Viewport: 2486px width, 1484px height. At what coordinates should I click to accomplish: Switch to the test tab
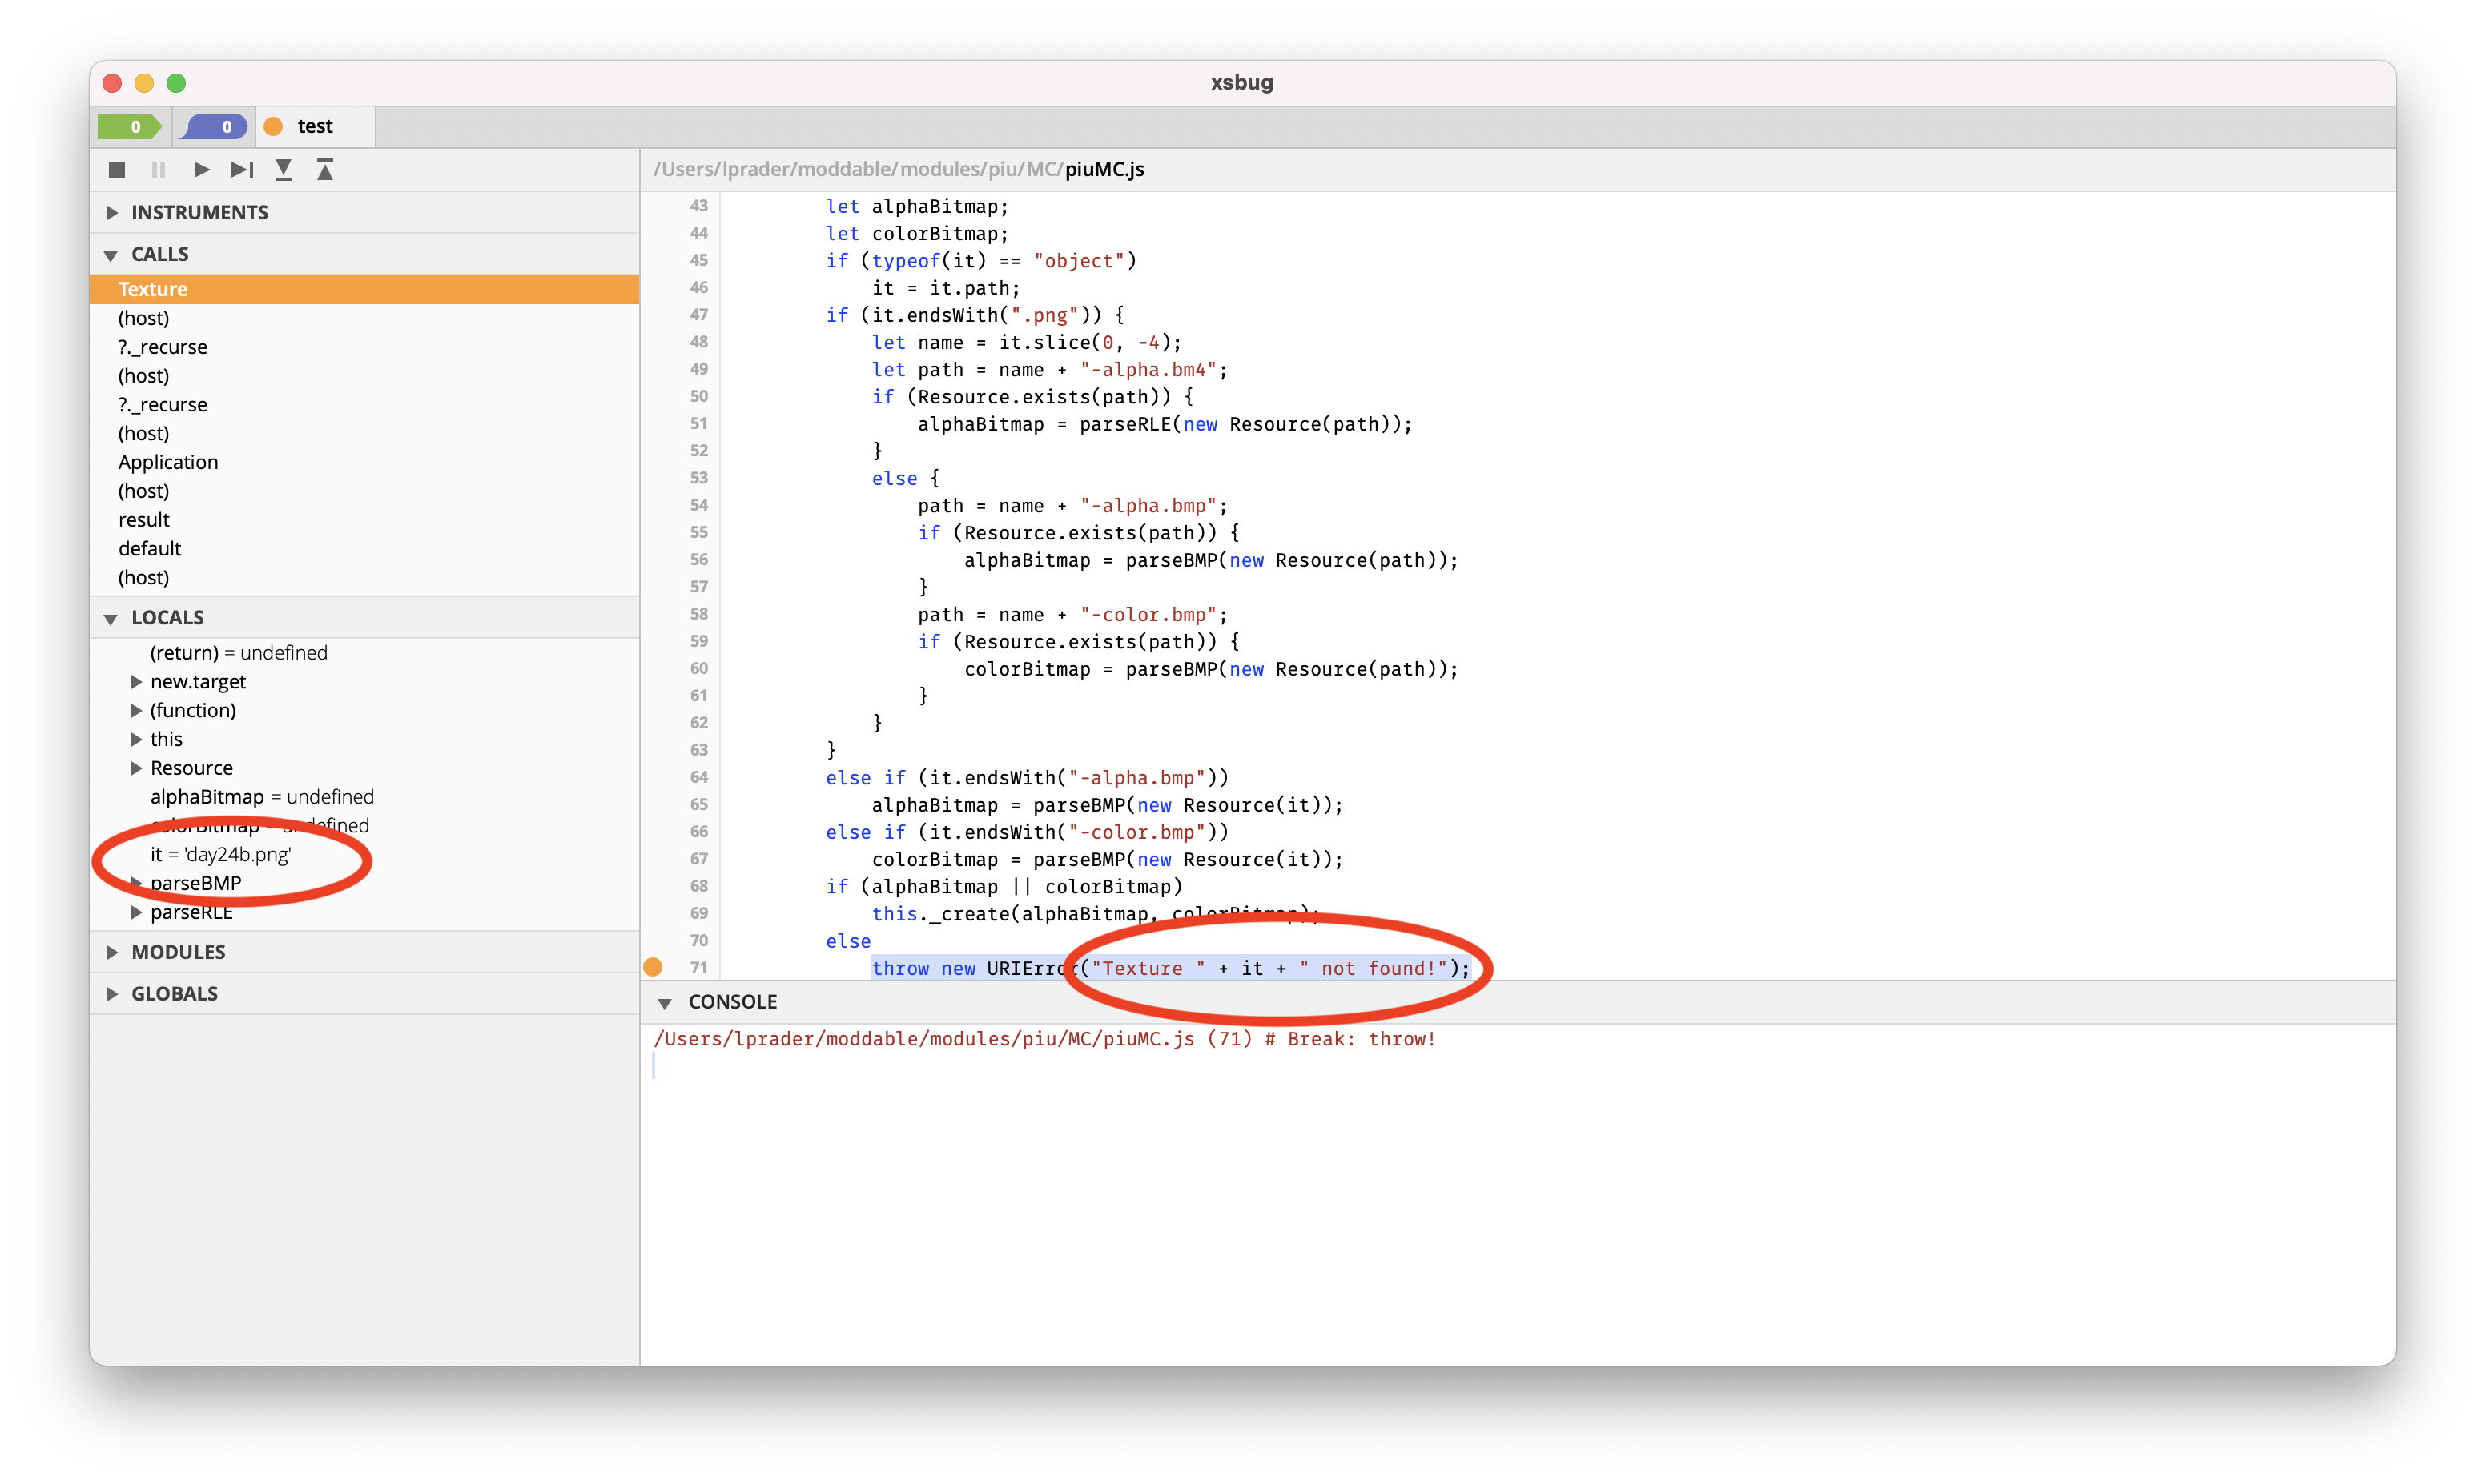pos(314,126)
